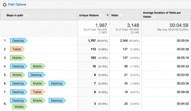
Task: Select the Desktop tag in row 1
Action: 19,41
